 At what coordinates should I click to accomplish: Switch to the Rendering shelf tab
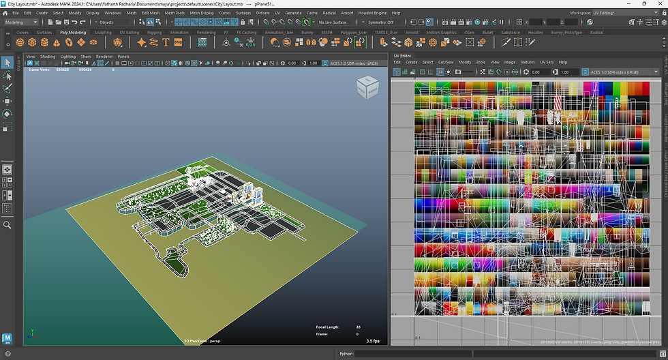tap(206, 32)
